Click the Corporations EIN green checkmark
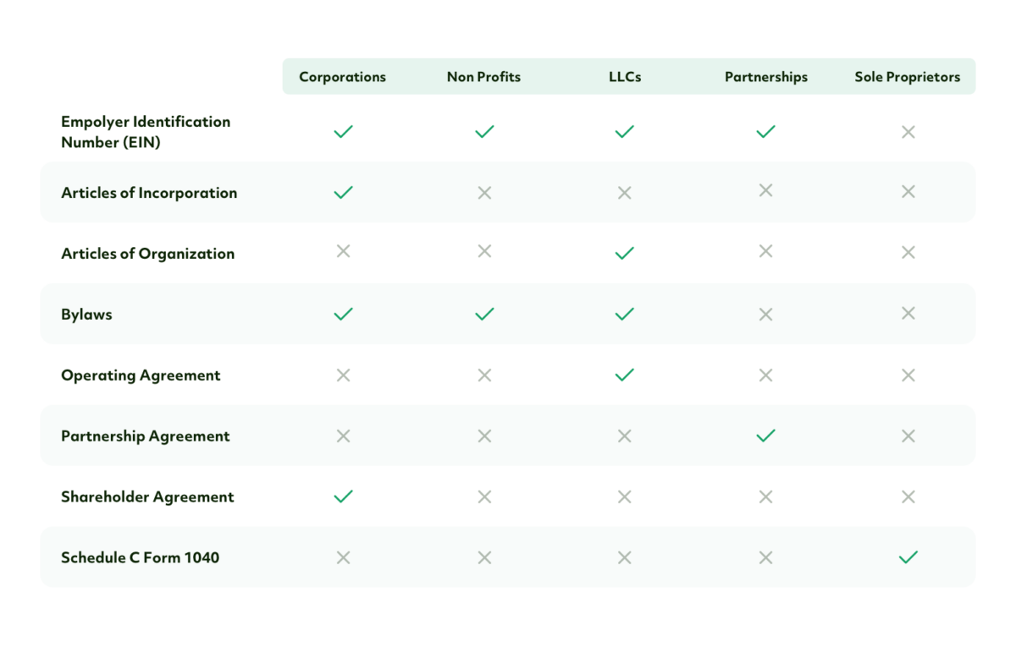Screen dimensions: 1016x652 coord(343,132)
